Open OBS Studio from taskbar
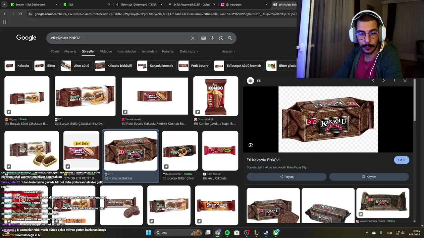Image resolution: width=424 pixels, height=238 pixels. click(x=246, y=233)
